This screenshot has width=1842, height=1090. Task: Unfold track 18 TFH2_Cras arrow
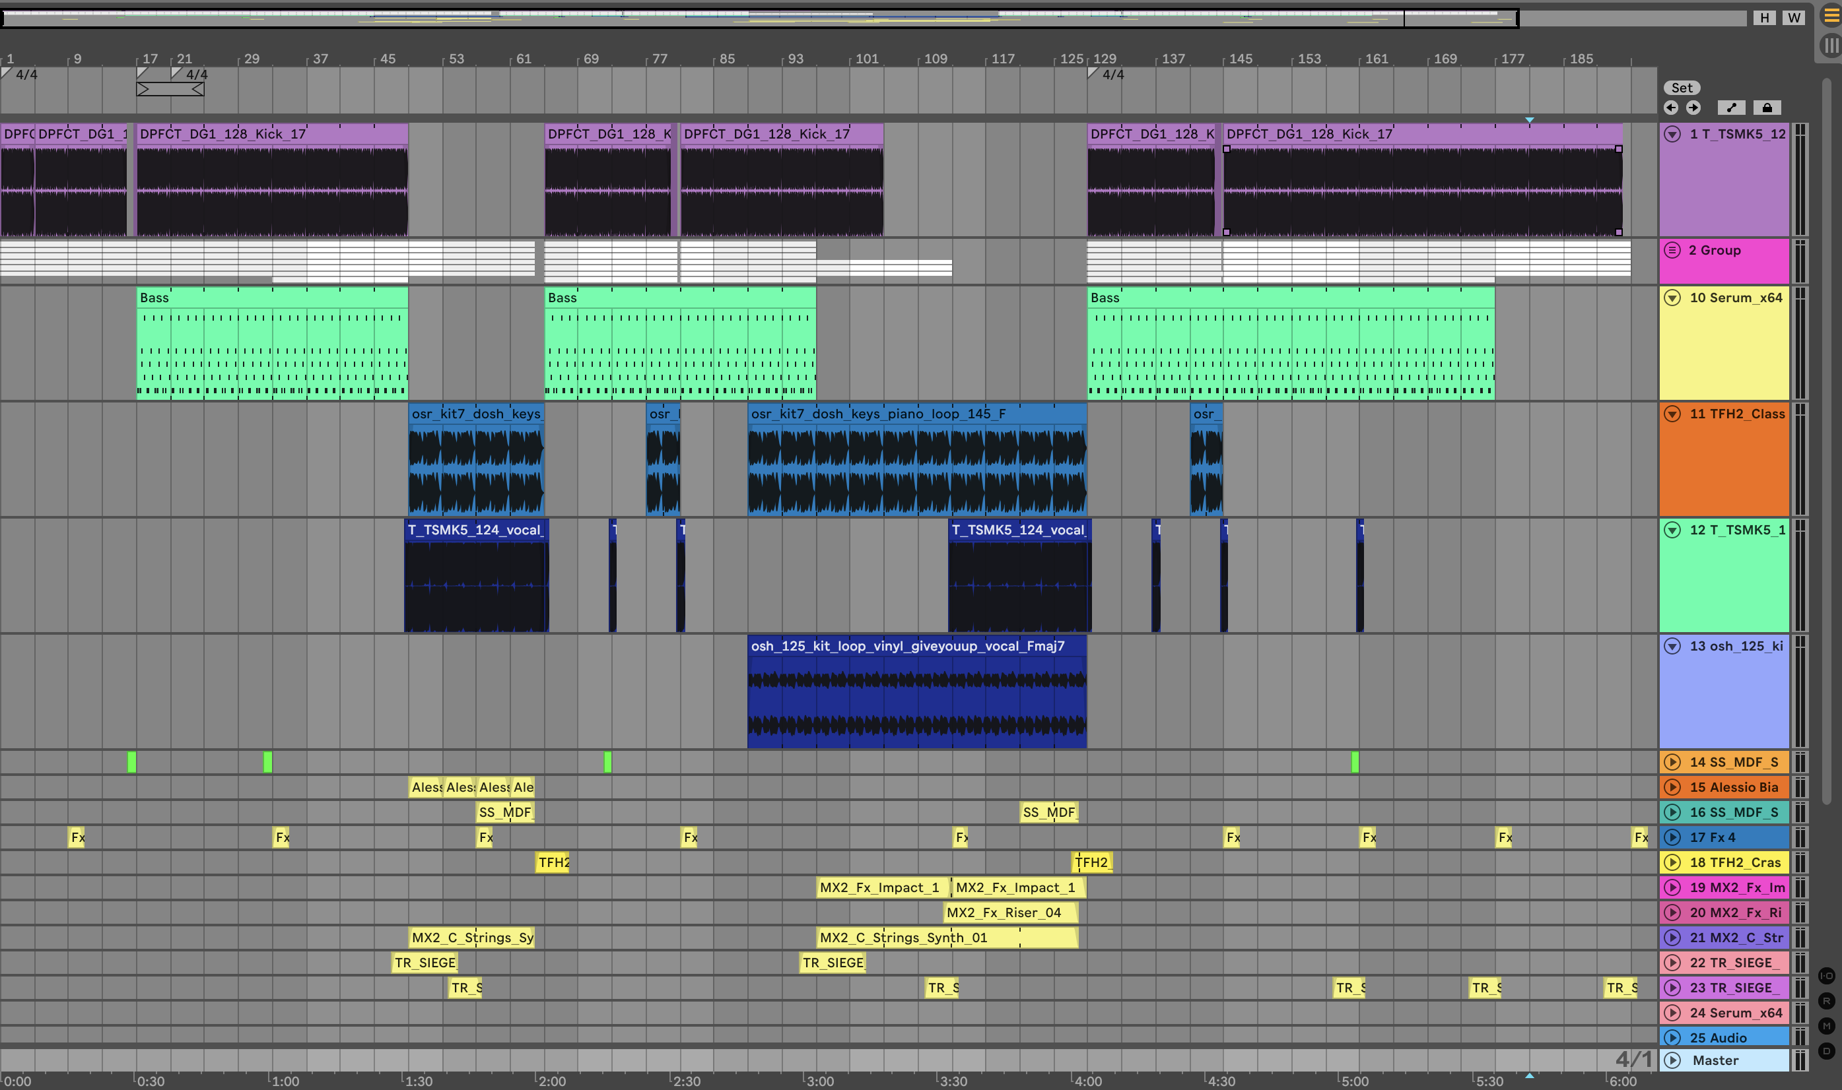click(x=1673, y=862)
